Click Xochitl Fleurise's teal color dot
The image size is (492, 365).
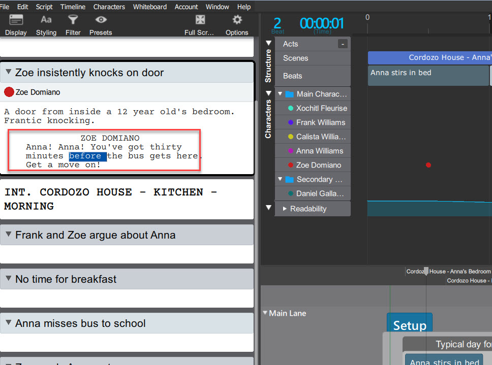coord(291,108)
